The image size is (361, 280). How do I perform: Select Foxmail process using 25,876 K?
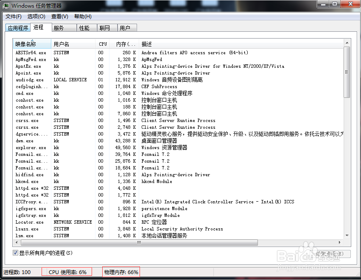point(178,161)
